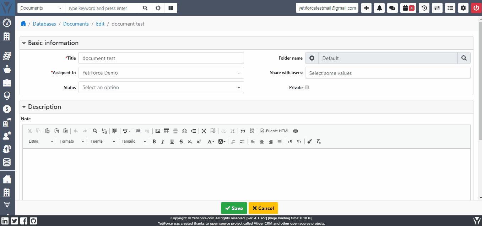The width and height of the screenshot is (482, 226).
Task: Click the dollar coin sidebar icon
Action: 7,109
